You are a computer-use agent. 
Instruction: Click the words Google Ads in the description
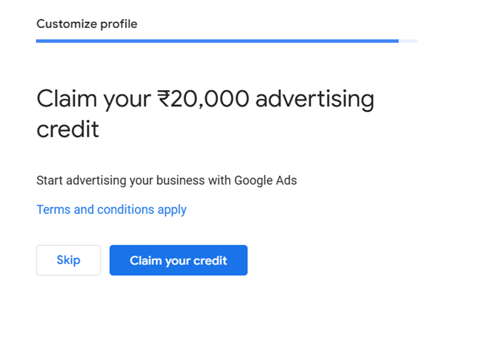point(266,180)
